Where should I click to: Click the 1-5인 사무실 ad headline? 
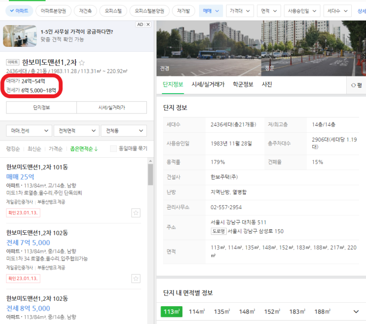pos(77,32)
